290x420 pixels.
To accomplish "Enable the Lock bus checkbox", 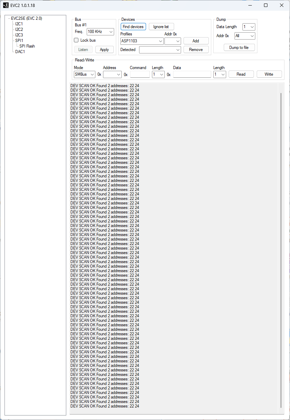I will [x=76, y=40].
